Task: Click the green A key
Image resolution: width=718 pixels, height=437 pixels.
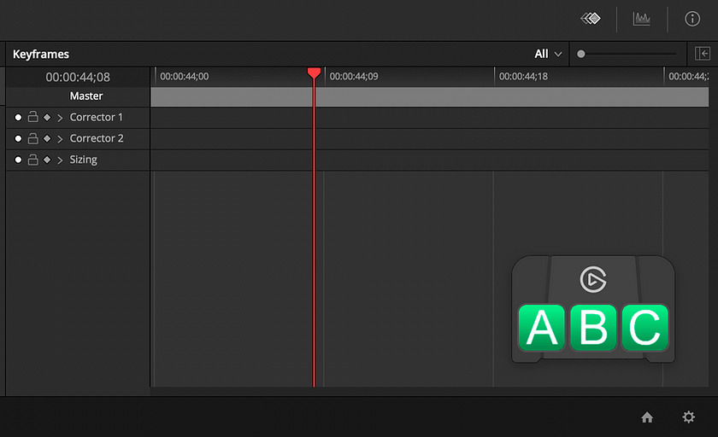Action: 541,328
